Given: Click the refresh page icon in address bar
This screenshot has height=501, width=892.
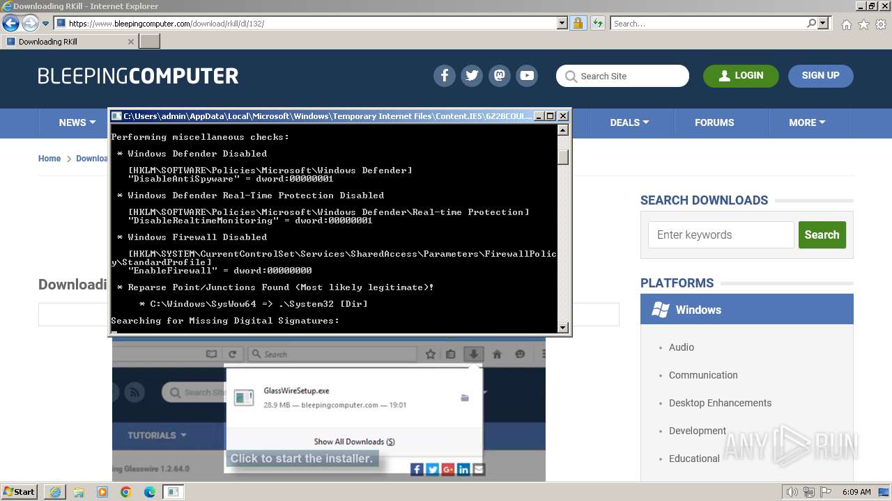Looking at the screenshot, I should coord(597,24).
